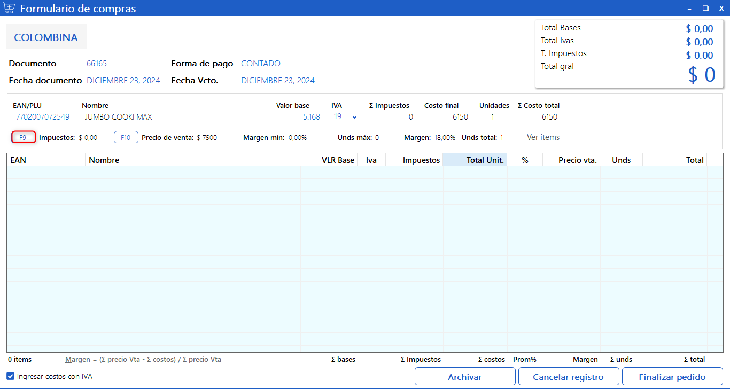
Task: Click the Margen formula text at bottom
Action: 143,360
